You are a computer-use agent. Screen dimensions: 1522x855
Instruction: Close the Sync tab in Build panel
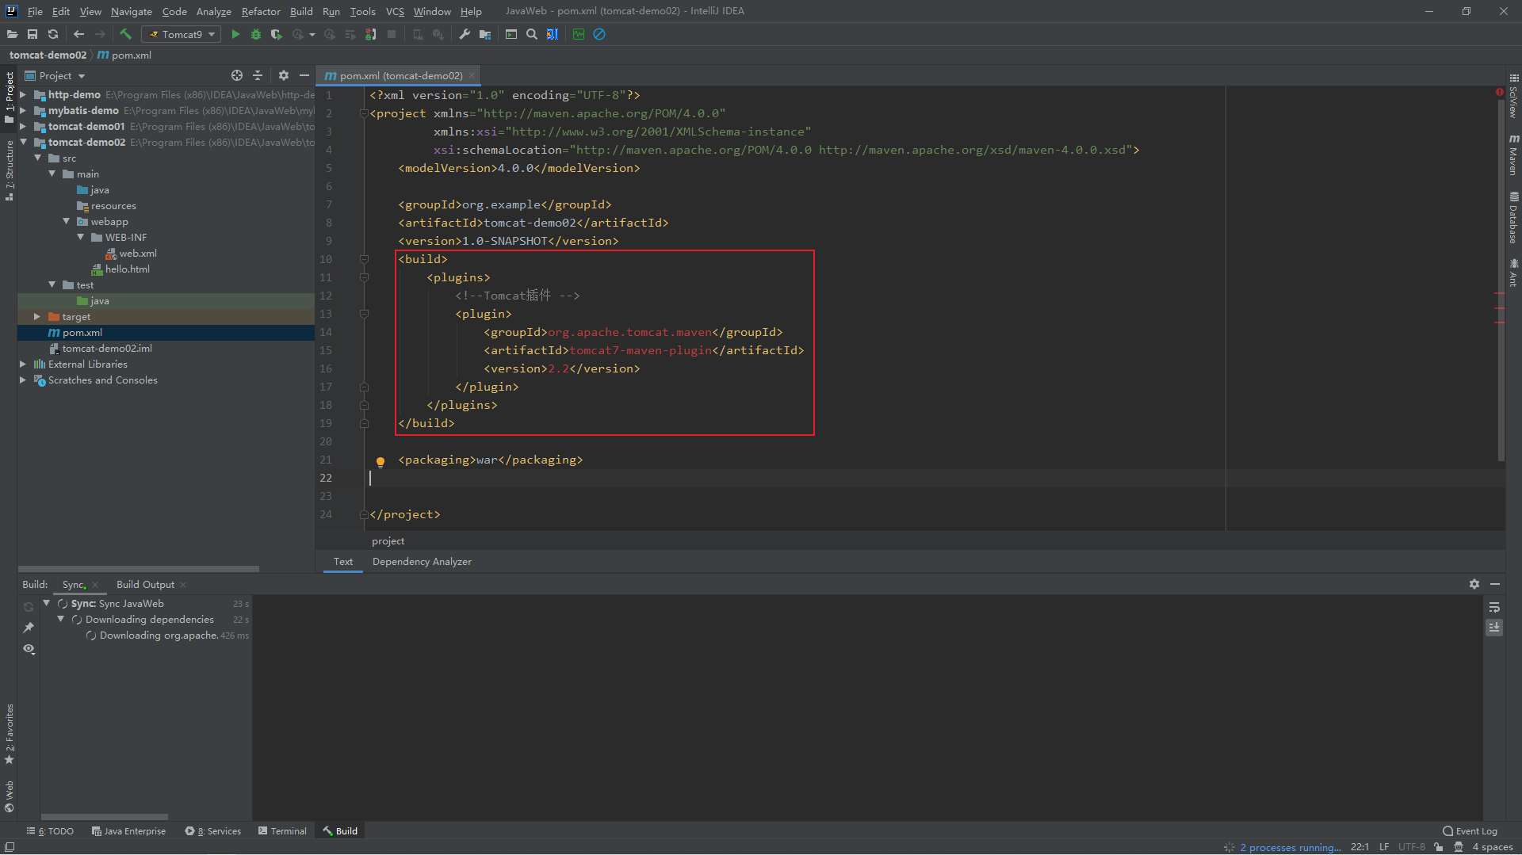click(x=95, y=585)
